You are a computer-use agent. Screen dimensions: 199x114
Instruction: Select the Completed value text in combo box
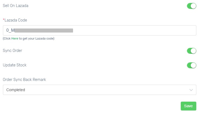pos(16,90)
